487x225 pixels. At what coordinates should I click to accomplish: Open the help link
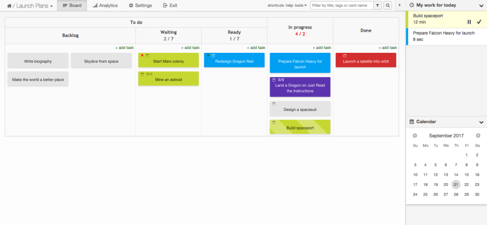coord(290,5)
